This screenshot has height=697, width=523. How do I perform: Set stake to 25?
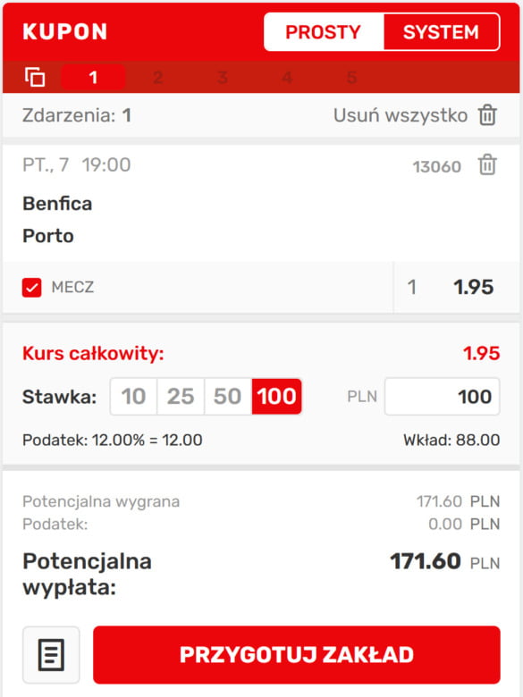click(181, 396)
